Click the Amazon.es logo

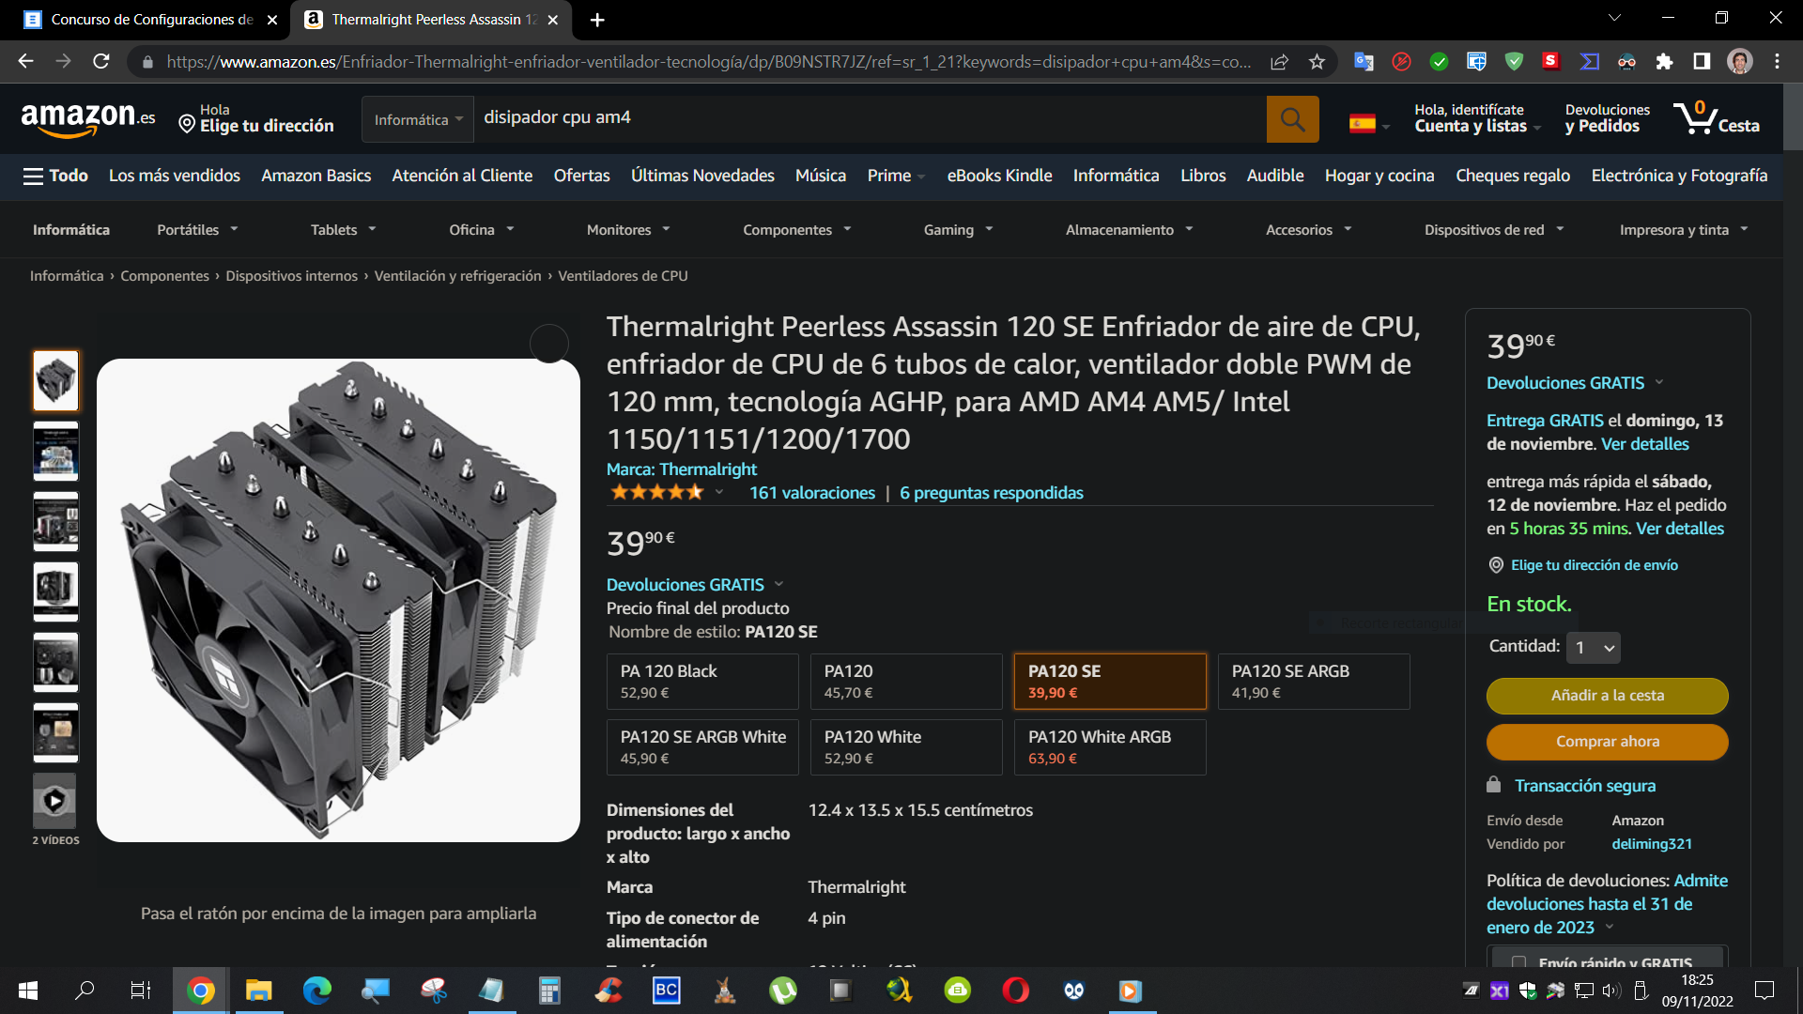87,119
